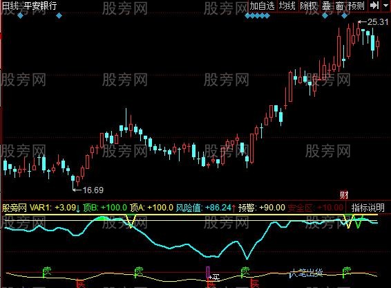
Task: Click the diamond marker under 平安银行
Action: click(x=59, y=16)
